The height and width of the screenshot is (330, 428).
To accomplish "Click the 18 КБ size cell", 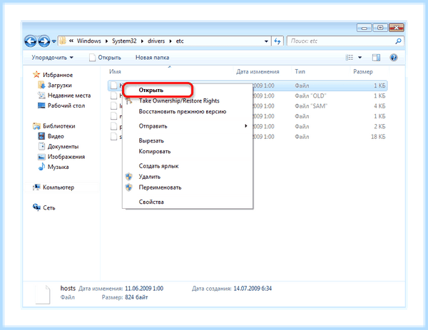I will point(378,137).
